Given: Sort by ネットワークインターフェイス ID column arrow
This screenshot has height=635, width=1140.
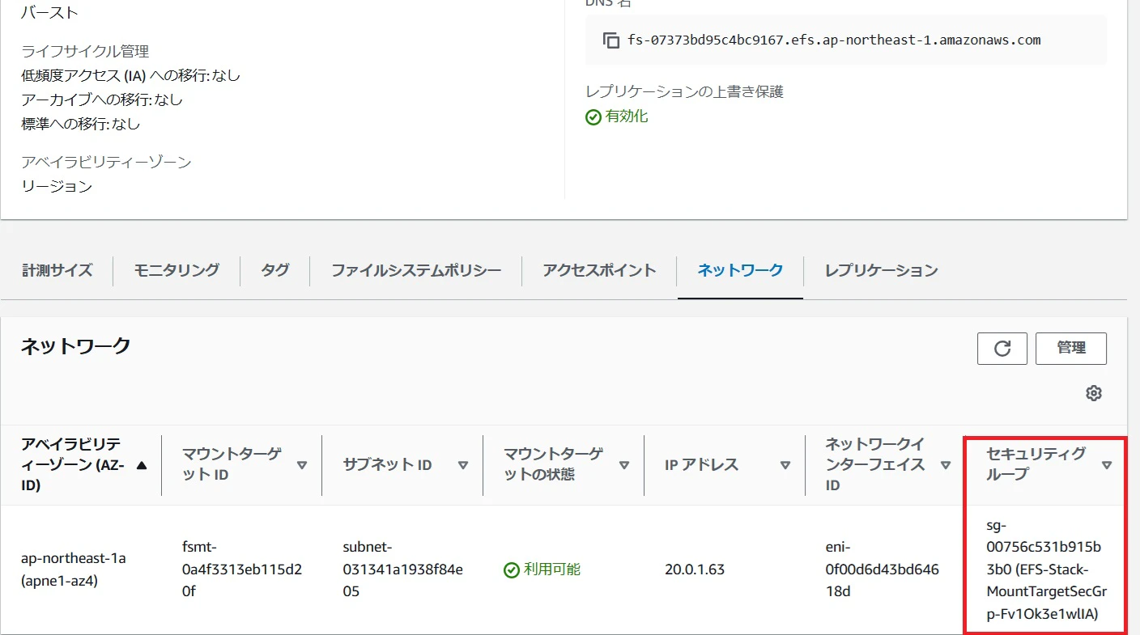Looking at the screenshot, I should (x=946, y=465).
